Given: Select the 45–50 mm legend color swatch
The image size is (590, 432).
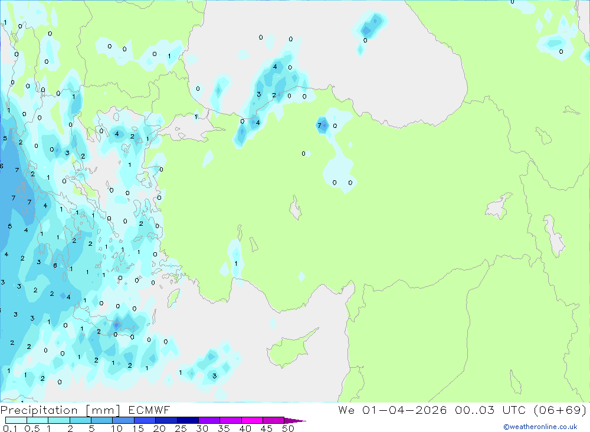Looking at the screenshot, I should click(274, 420).
